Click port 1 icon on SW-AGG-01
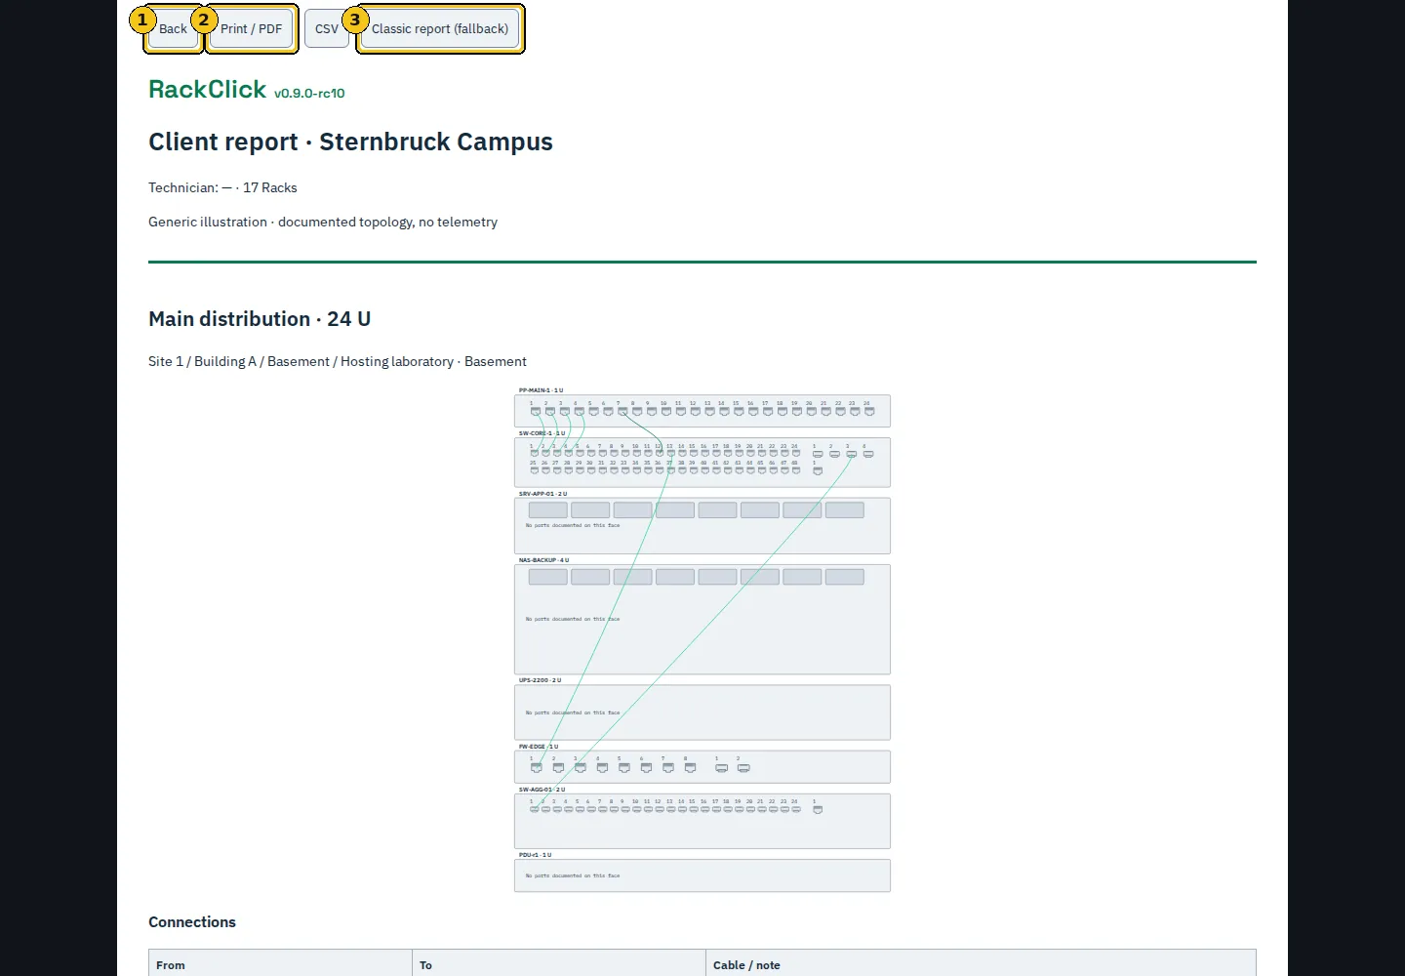 535,809
